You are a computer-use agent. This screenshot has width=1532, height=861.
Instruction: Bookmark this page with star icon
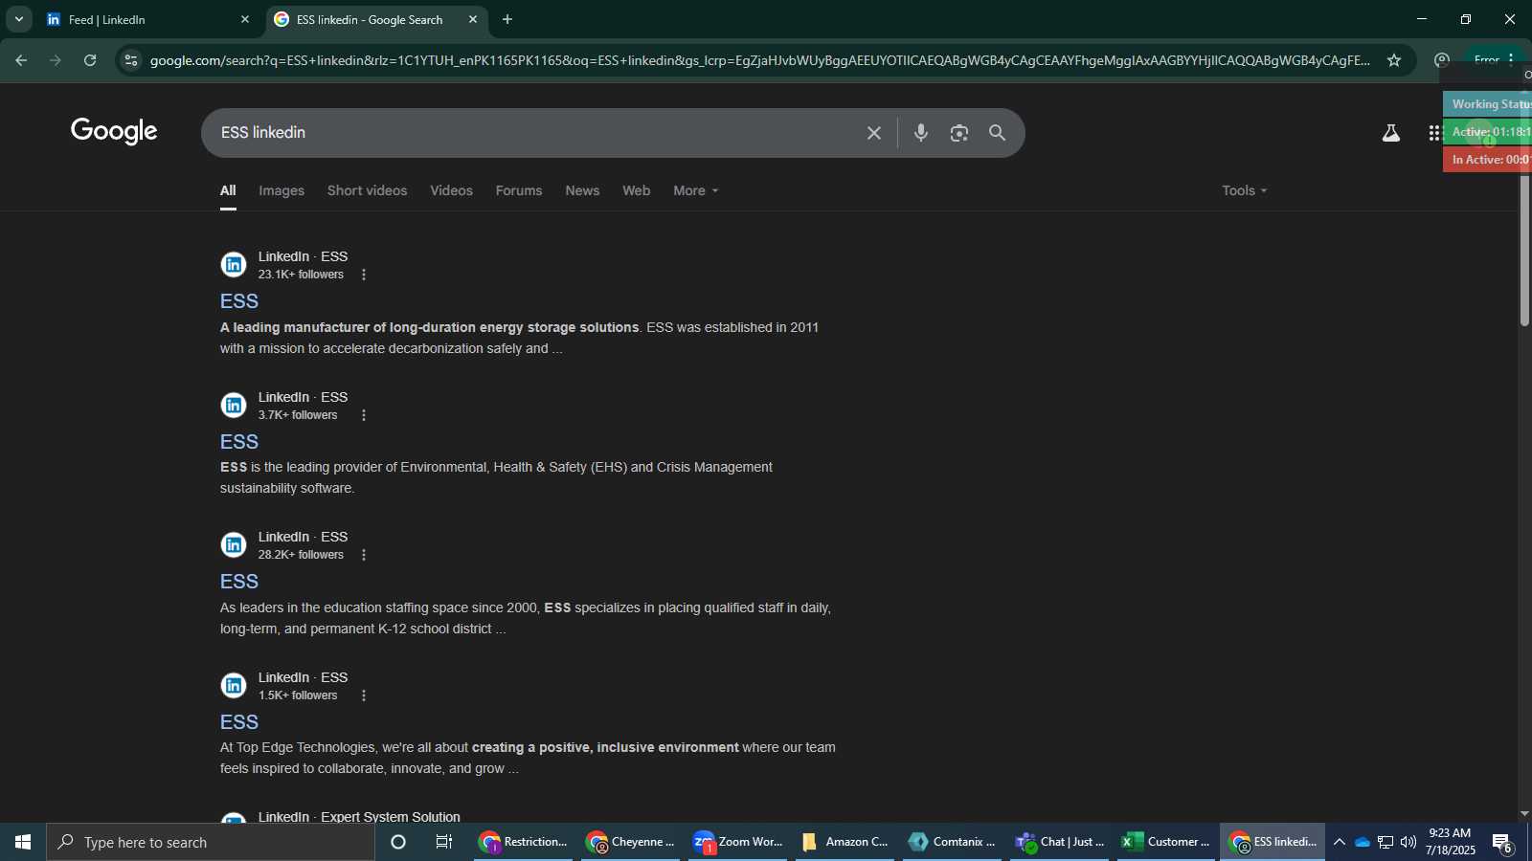tap(1393, 60)
